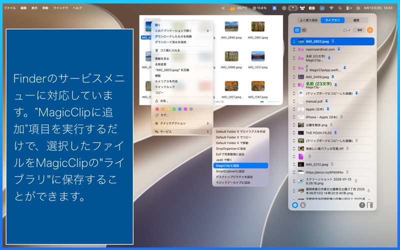
Task: Unpin the manual.pdf item
Action: [x=326, y=101]
